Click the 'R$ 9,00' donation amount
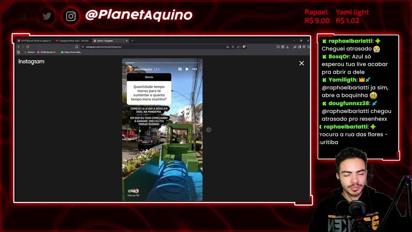412x232 pixels. click(317, 21)
